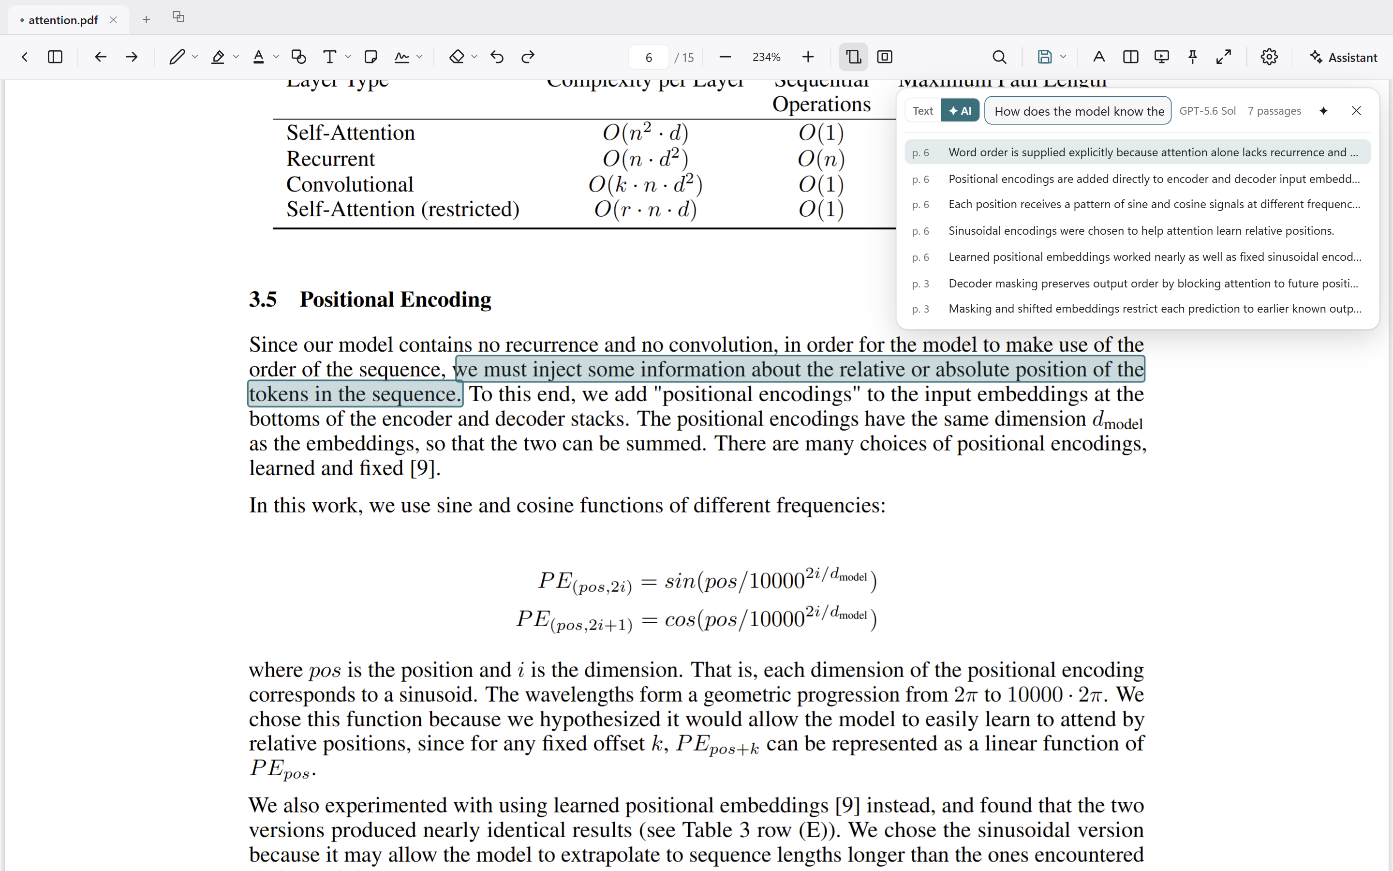This screenshot has width=1393, height=871.
Task: Go to previous location arrow
Action: coord(100,57)
